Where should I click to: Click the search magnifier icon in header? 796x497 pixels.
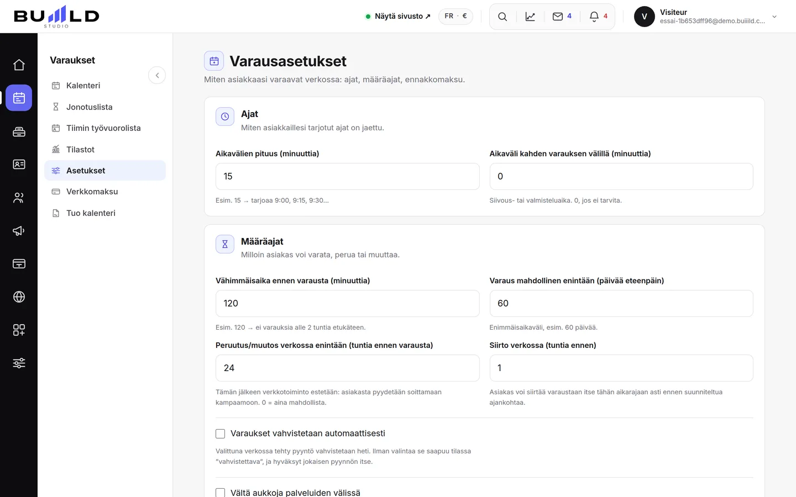pos(502,17)
